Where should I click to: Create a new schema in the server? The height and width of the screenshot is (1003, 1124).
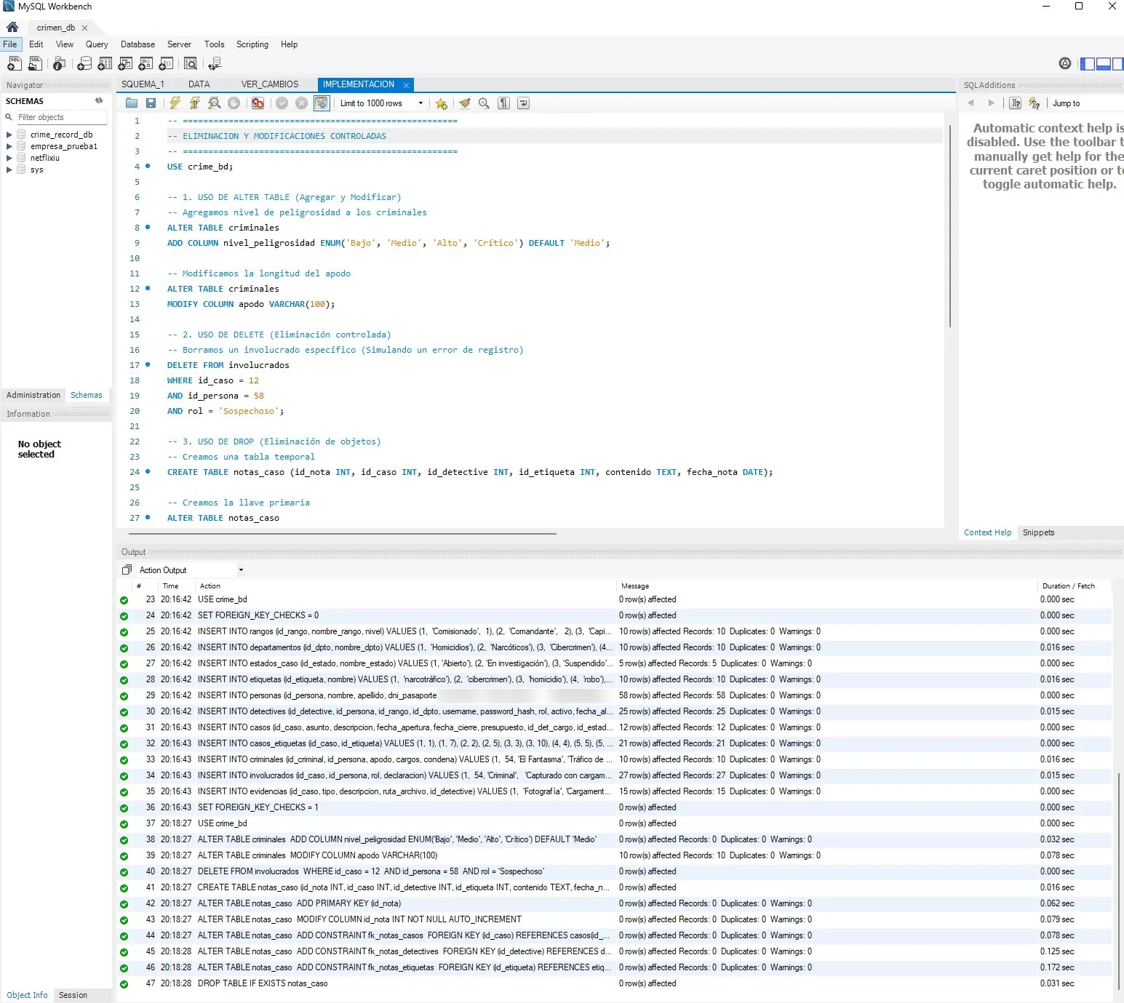click(x=84, y=64)
